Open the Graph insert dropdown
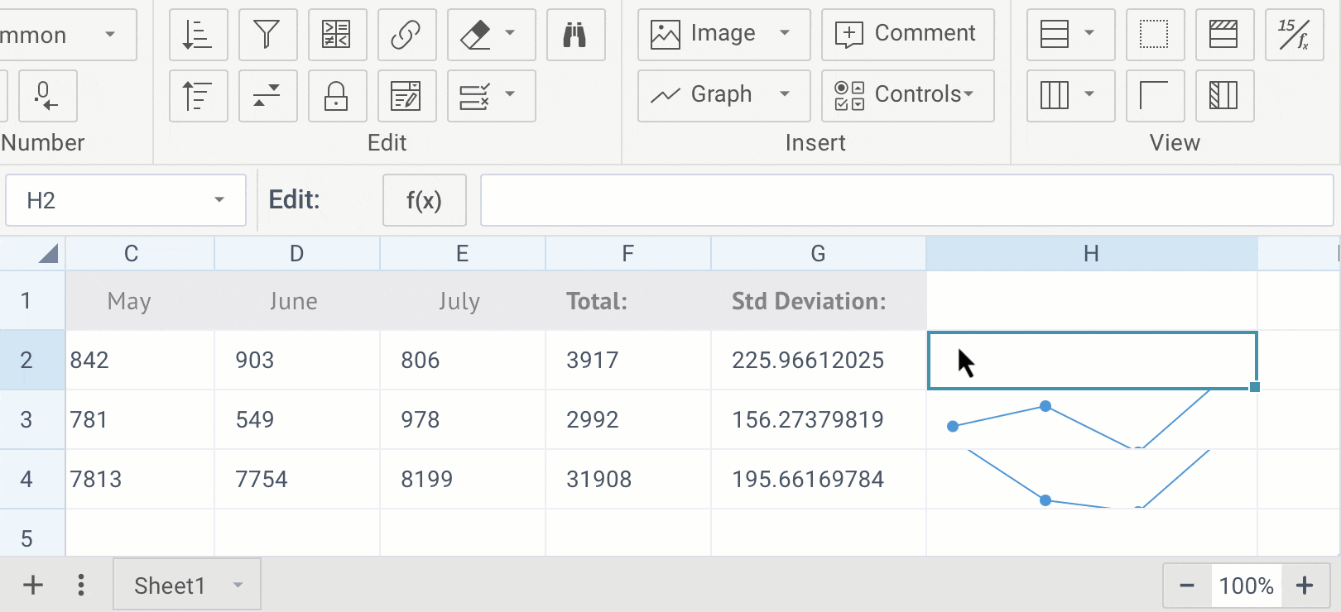This screenshot has height=612, width=1341. pos(784,95)
